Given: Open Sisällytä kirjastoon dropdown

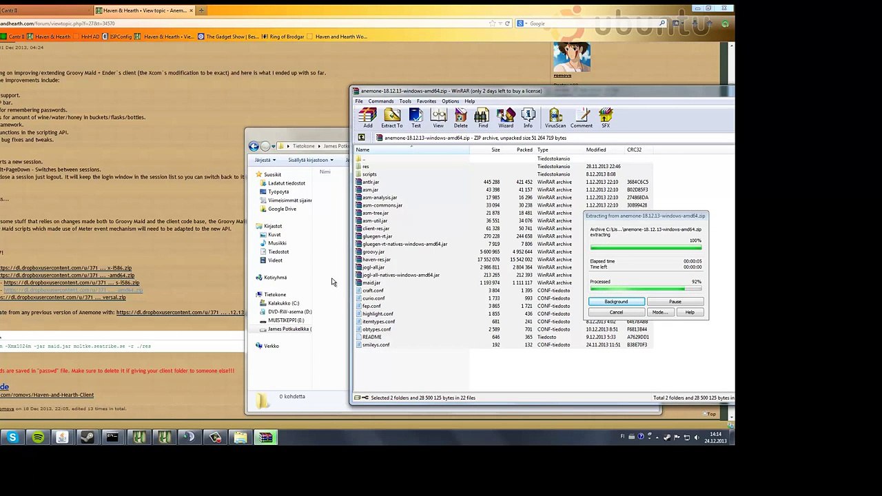Looking at the screenshot, I should pos(310,160).
